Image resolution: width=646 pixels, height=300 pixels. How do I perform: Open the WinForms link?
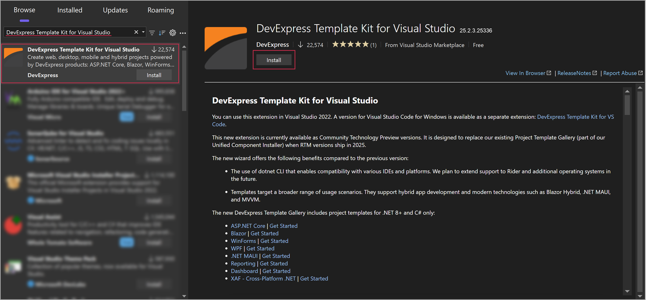[243, 241]
